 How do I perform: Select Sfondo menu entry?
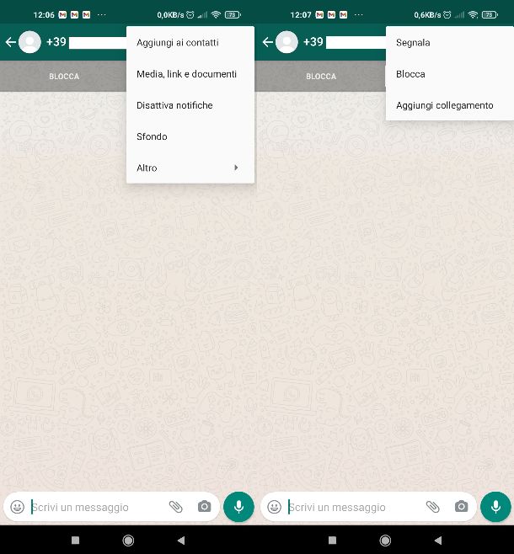[190, 136]
